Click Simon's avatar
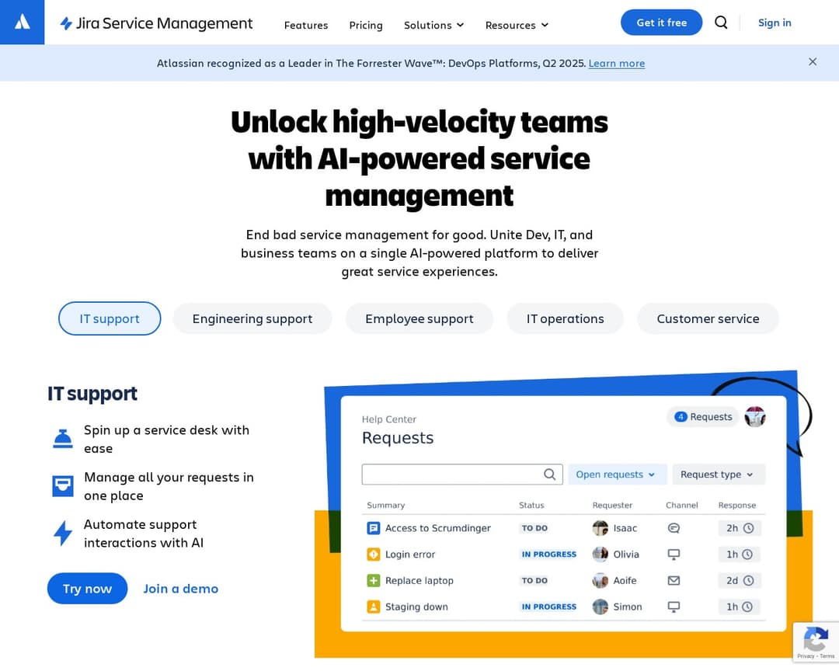The image size is (839, 671). pyautogui.click(x=601, y=607)
